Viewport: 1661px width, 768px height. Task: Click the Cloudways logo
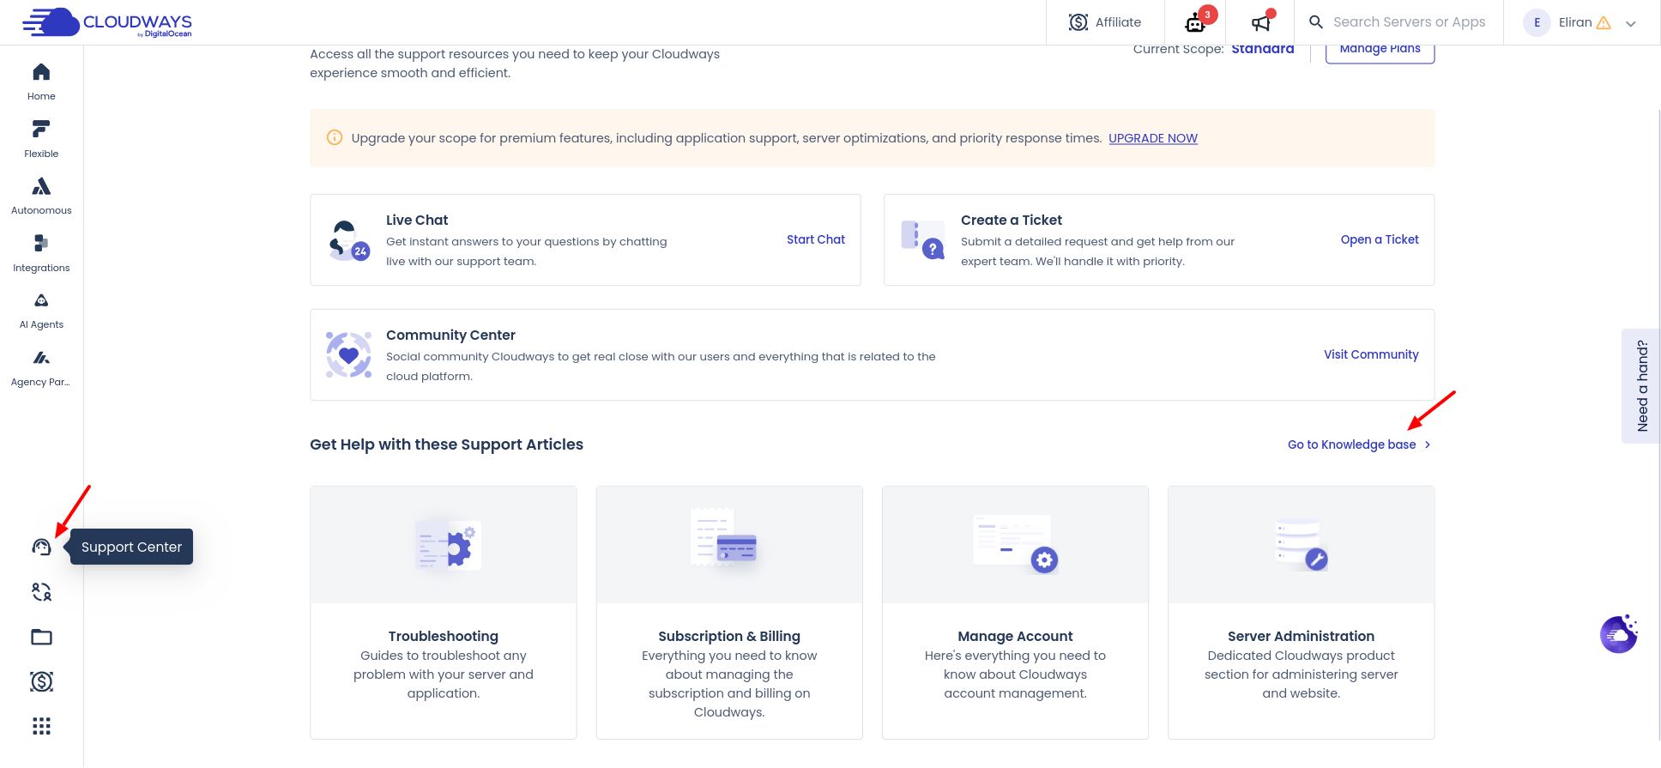pos(106,22)
